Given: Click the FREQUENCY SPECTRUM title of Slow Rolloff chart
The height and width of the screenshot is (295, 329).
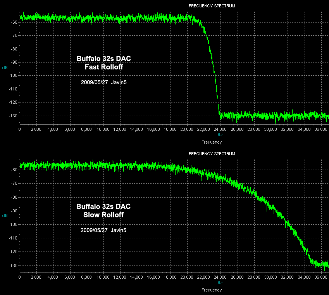Looking at the screenshot, I should click(212, 154).
